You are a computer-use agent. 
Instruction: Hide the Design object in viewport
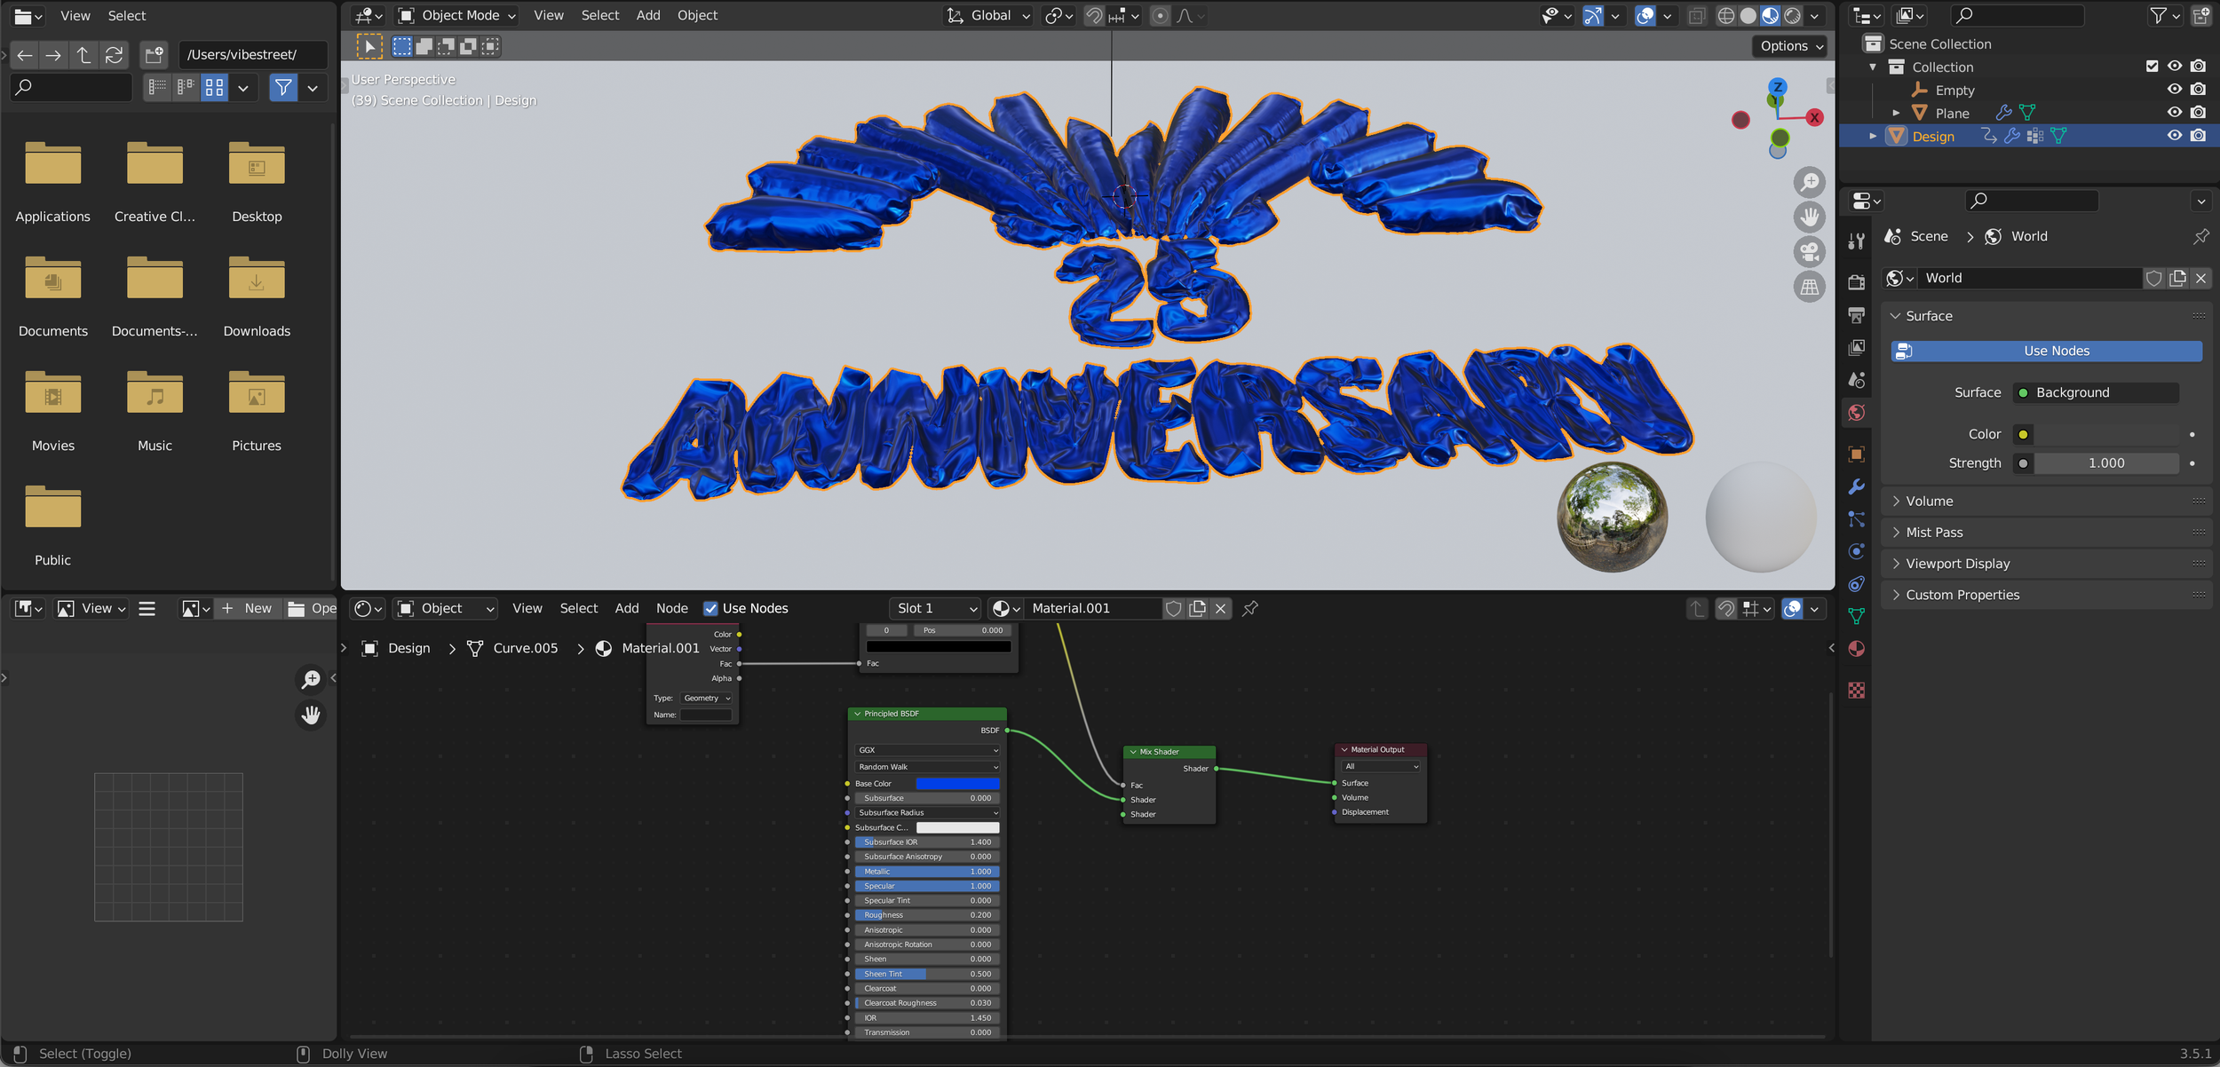click(2174, 136)
